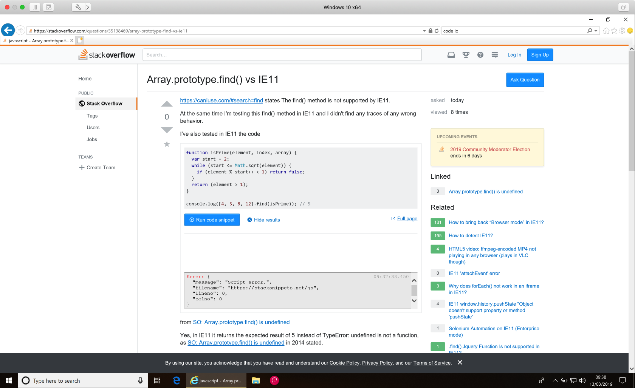635x388 pixels.
Task: Click the page vertical scrollbar thumb
Action: [x=632, y=111]
